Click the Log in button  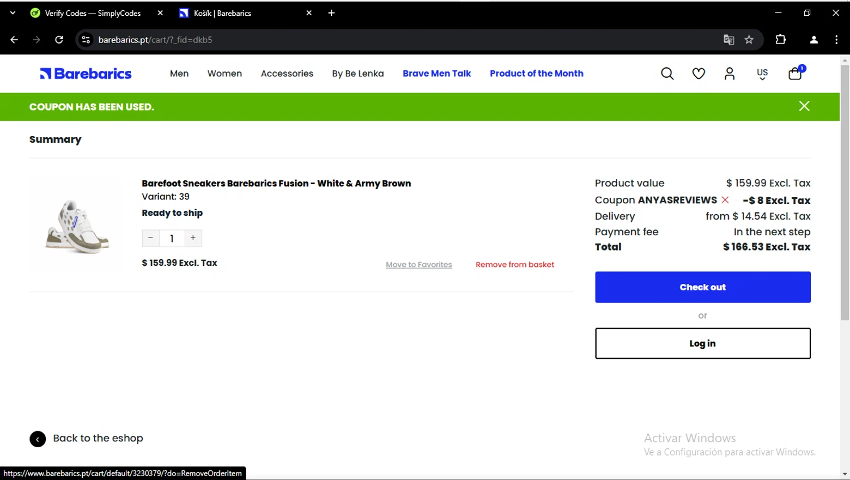(703, 343)
